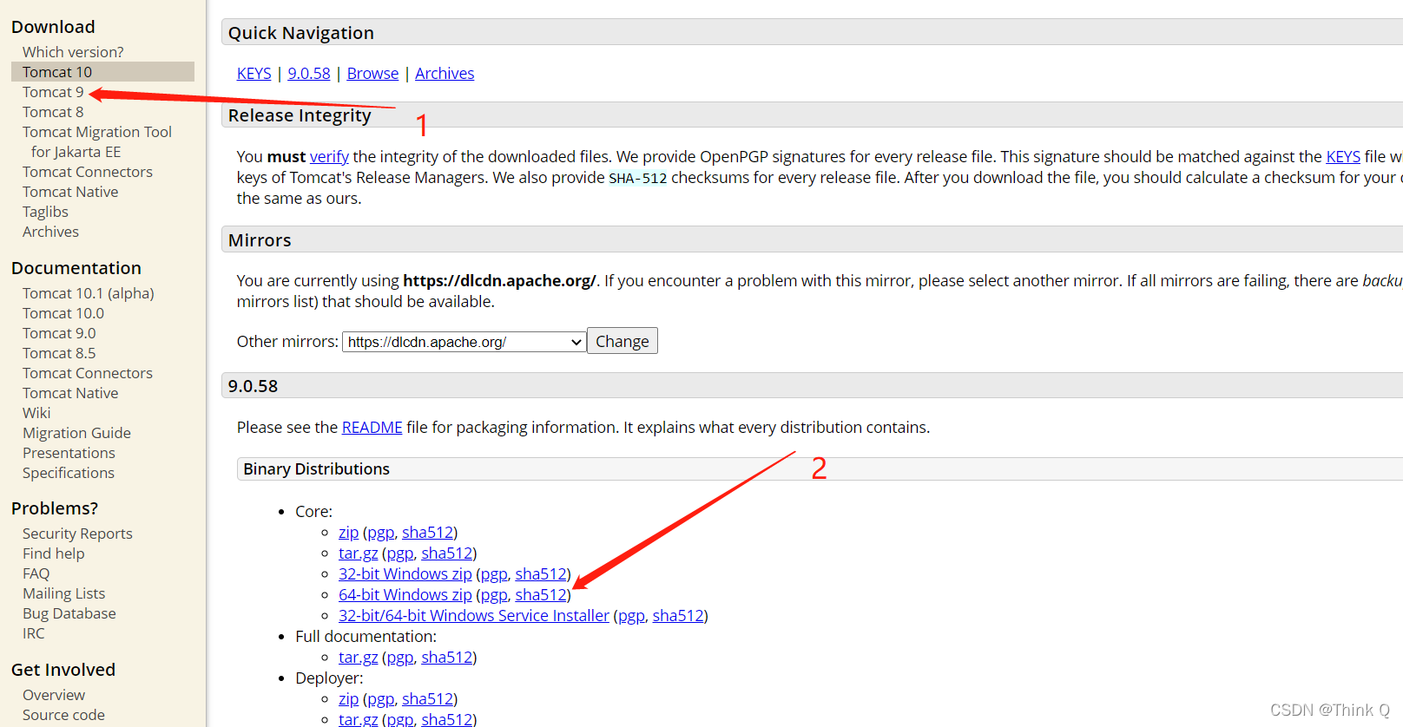Image resolution: width=1403 pixels, height=727 pixels.
Task: Open Tomcat Connectors under Download
Action: pos(88,172)
